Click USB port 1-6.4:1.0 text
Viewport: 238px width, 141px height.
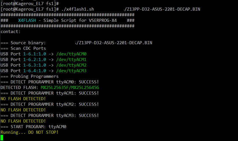pyautogui.click(x=35, y=71)
